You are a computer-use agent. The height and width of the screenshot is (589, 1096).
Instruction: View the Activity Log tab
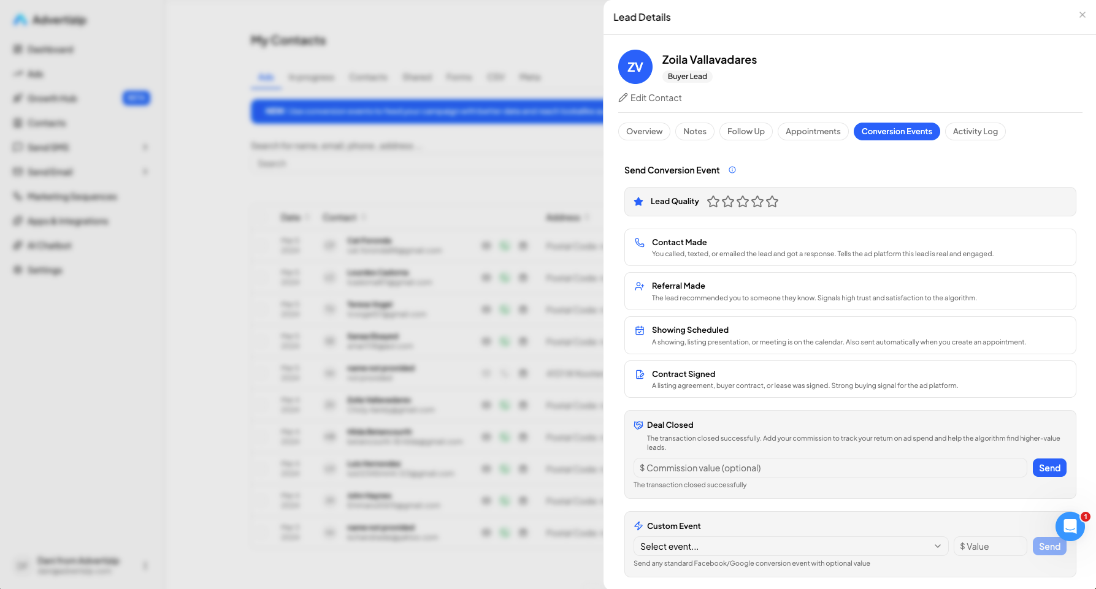975,132
